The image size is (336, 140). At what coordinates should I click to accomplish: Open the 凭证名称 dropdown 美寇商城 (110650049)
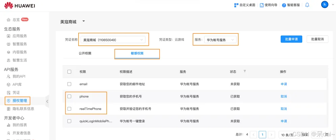113,40
